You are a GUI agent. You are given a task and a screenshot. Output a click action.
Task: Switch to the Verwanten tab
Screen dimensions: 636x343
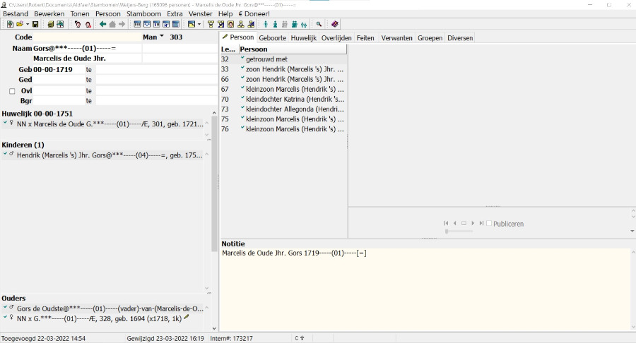pyautogui.click(x=397, y=37)
